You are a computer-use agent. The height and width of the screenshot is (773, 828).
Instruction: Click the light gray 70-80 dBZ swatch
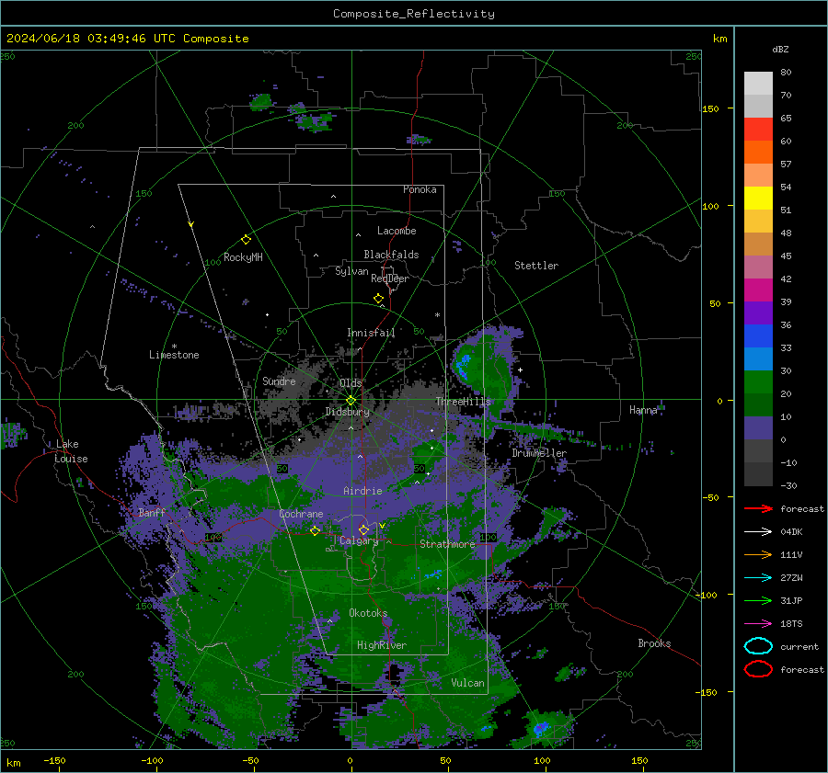coord(758,84)
